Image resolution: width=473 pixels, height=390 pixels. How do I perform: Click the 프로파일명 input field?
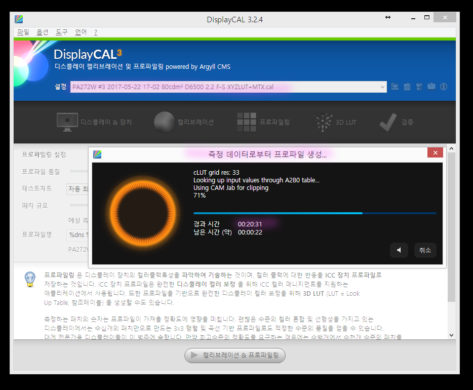77,235
